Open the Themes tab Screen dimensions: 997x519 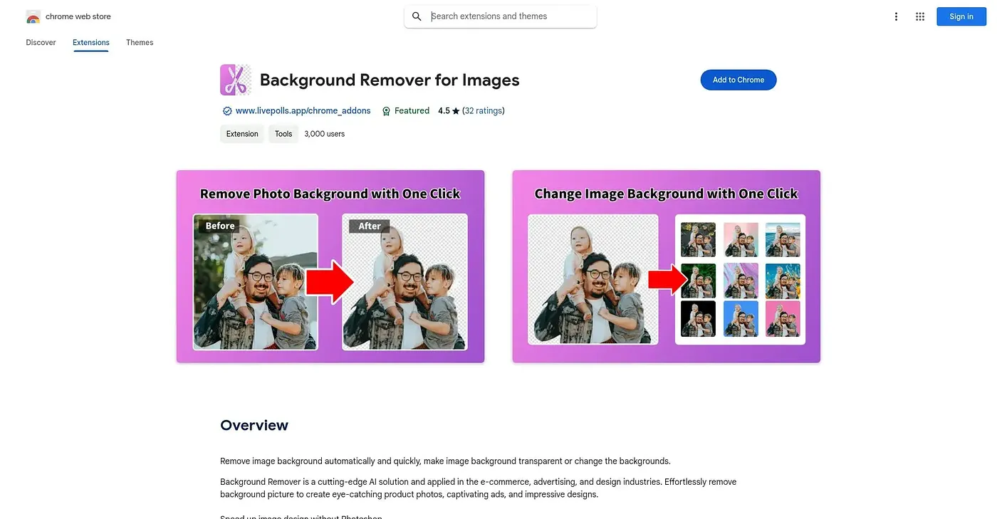(x=140, y=43)
